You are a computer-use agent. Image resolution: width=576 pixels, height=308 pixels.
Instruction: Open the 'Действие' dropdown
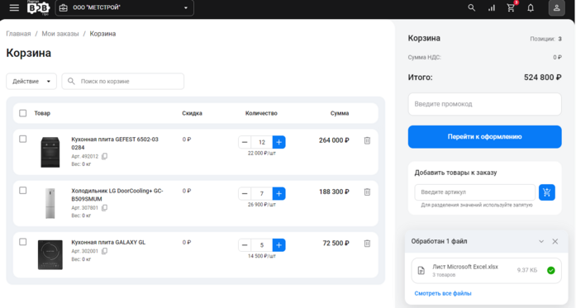(31, 81)
